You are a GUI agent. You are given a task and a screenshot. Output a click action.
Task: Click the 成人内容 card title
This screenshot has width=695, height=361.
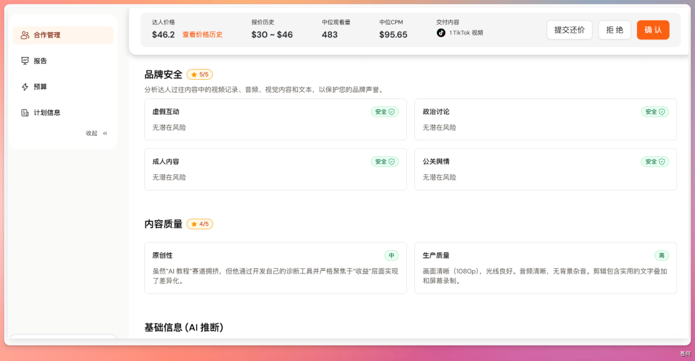coord(166,162)
